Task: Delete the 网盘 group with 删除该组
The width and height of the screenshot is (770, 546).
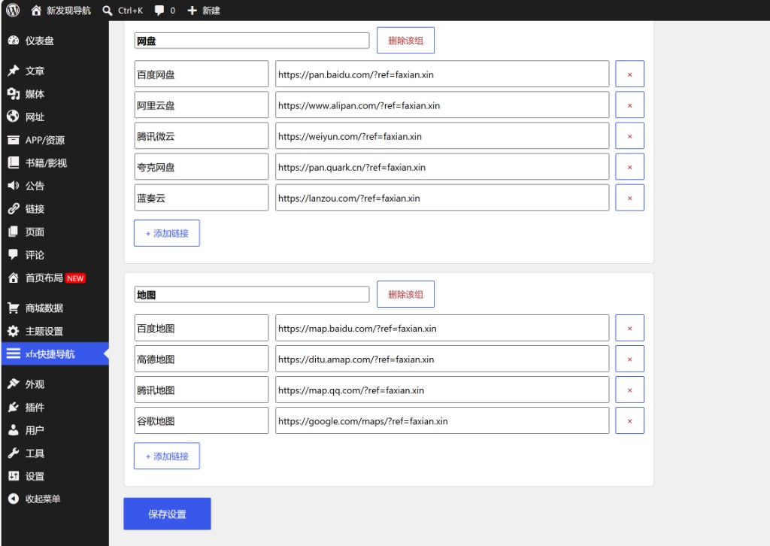Action: (x=405, y=41)
